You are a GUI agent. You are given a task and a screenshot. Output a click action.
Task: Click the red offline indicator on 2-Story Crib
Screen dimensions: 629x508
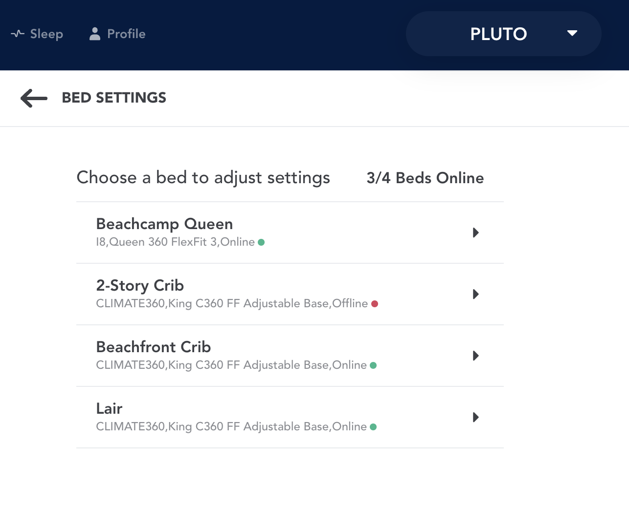point(375,303)
